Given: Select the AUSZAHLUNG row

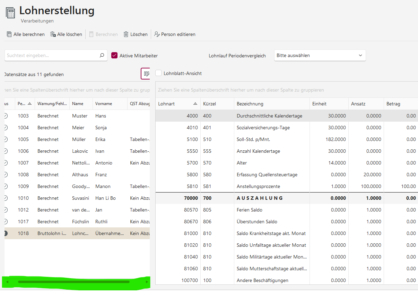Looking at the screenshot, I should tap(260, 198).
